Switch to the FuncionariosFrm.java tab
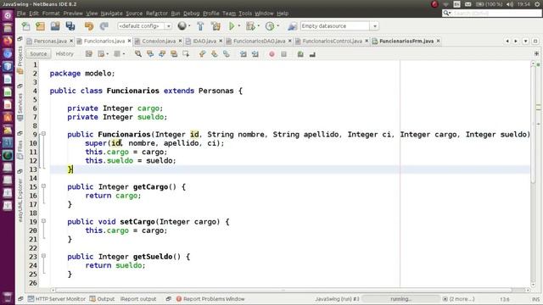This screenshot has height=305, width=543. tap(406, 42)
